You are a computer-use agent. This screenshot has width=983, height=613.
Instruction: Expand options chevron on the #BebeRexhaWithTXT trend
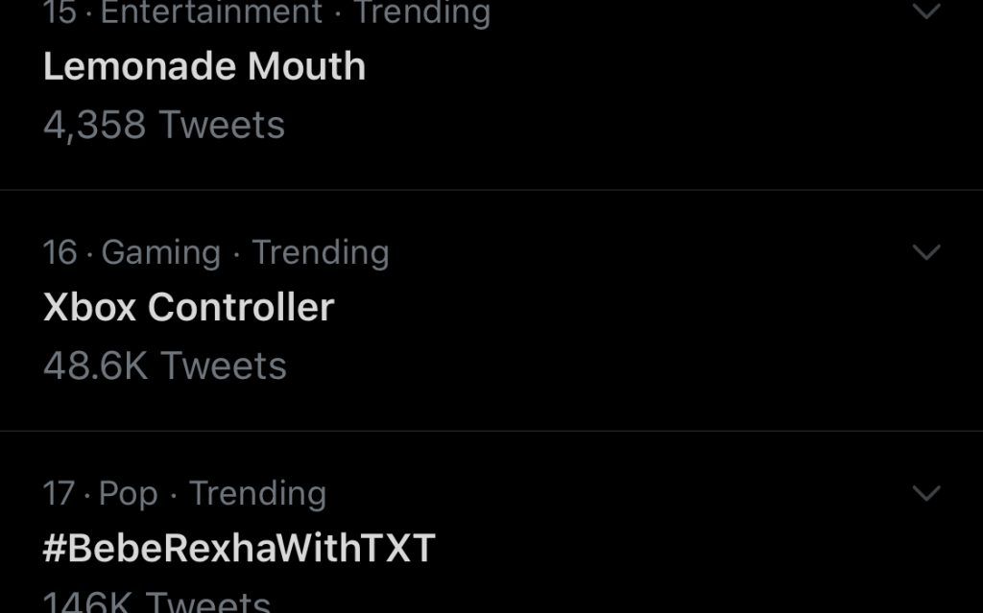pos(926,493)
